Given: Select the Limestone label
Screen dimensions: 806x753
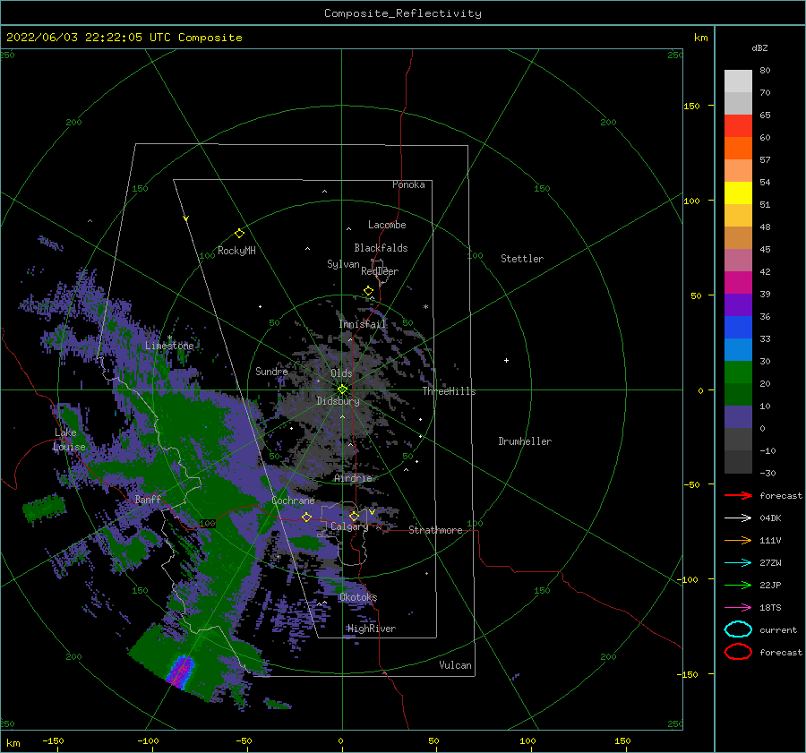Looking at the screenshot, I should [x=169, y=346].
